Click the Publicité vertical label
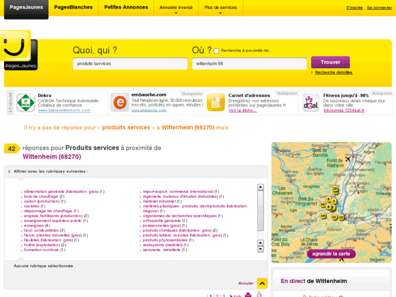The height and width of the screenshot is (297, 396). click(10, 102)
